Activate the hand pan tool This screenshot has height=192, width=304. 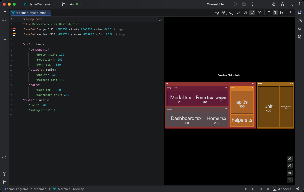click(245, 13)
